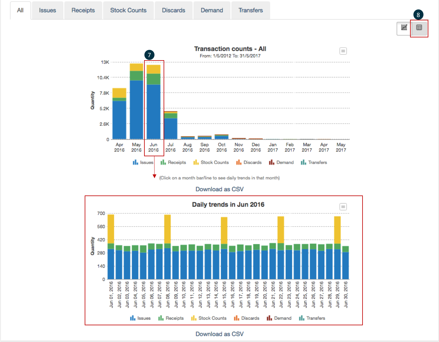Click the 'From: 1/5/2012 To: 31/5/2017' subtitle

coord(230,56)
